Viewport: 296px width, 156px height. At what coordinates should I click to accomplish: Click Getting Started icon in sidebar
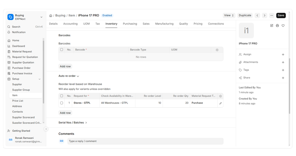[9, 131]
